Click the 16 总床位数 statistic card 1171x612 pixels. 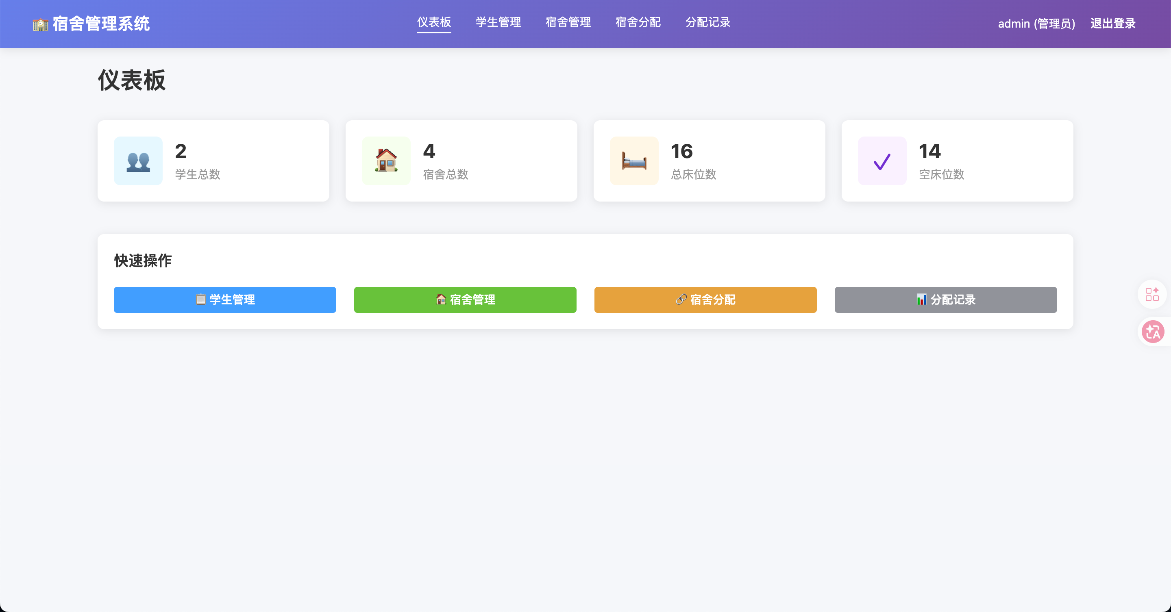(x=709, y=161)
